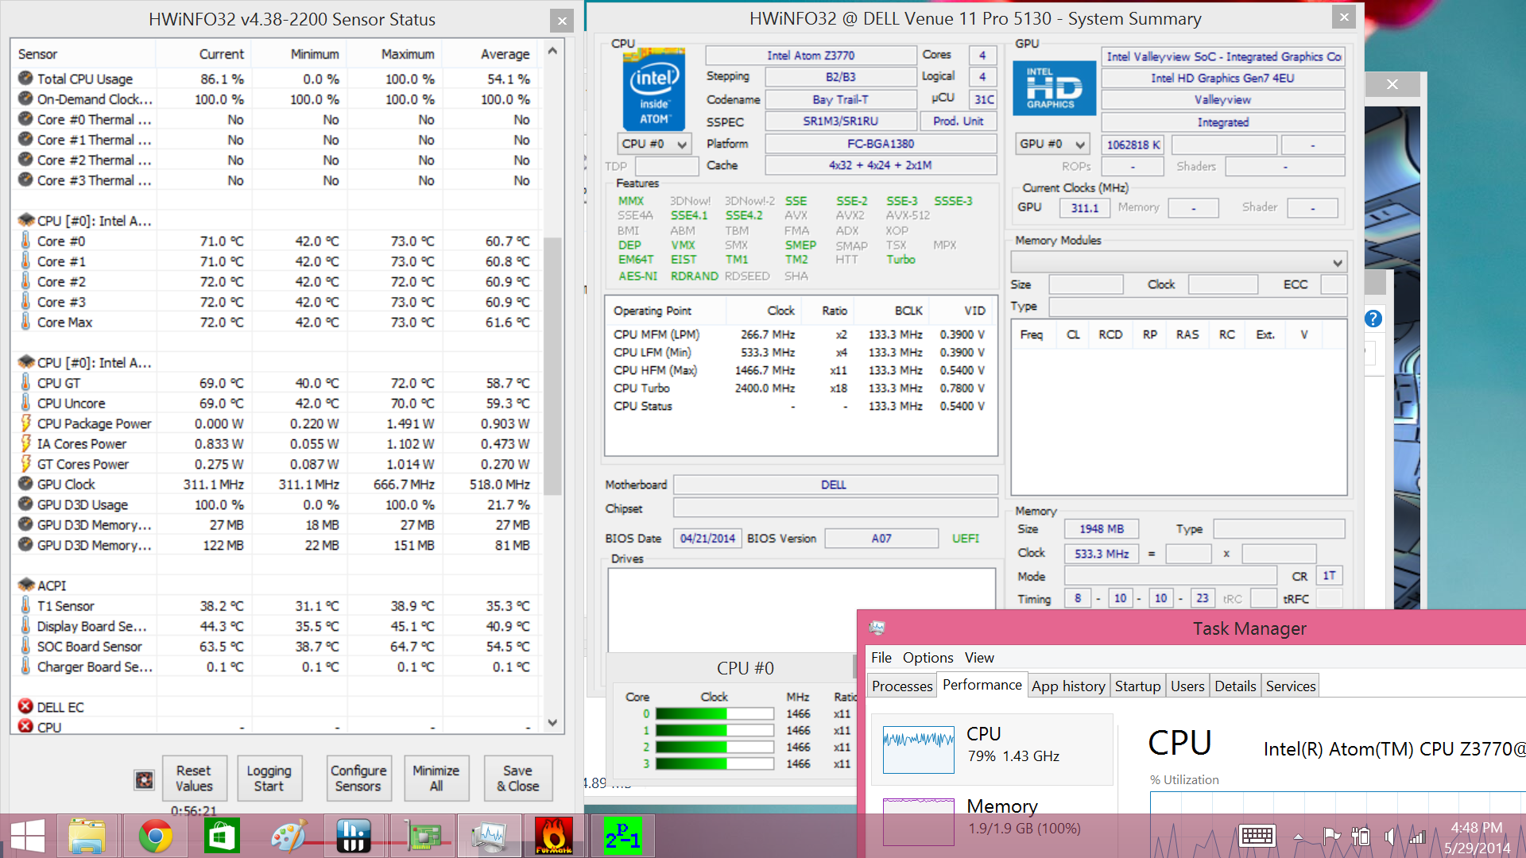Image resolution: width=1526 pixels, height=858 pixels.
Task: Click the CPU Package Power lightning icon
Action: point(25,423)
